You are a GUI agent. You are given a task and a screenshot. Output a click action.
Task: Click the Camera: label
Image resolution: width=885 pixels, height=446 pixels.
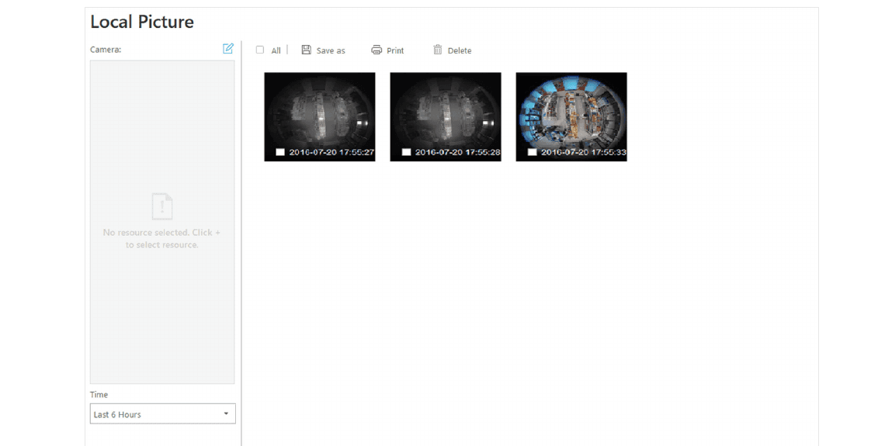coord(106,50)
